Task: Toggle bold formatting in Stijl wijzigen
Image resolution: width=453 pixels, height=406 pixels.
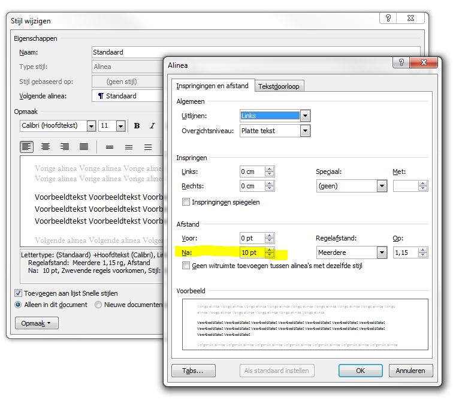Action: coord(137,126)
